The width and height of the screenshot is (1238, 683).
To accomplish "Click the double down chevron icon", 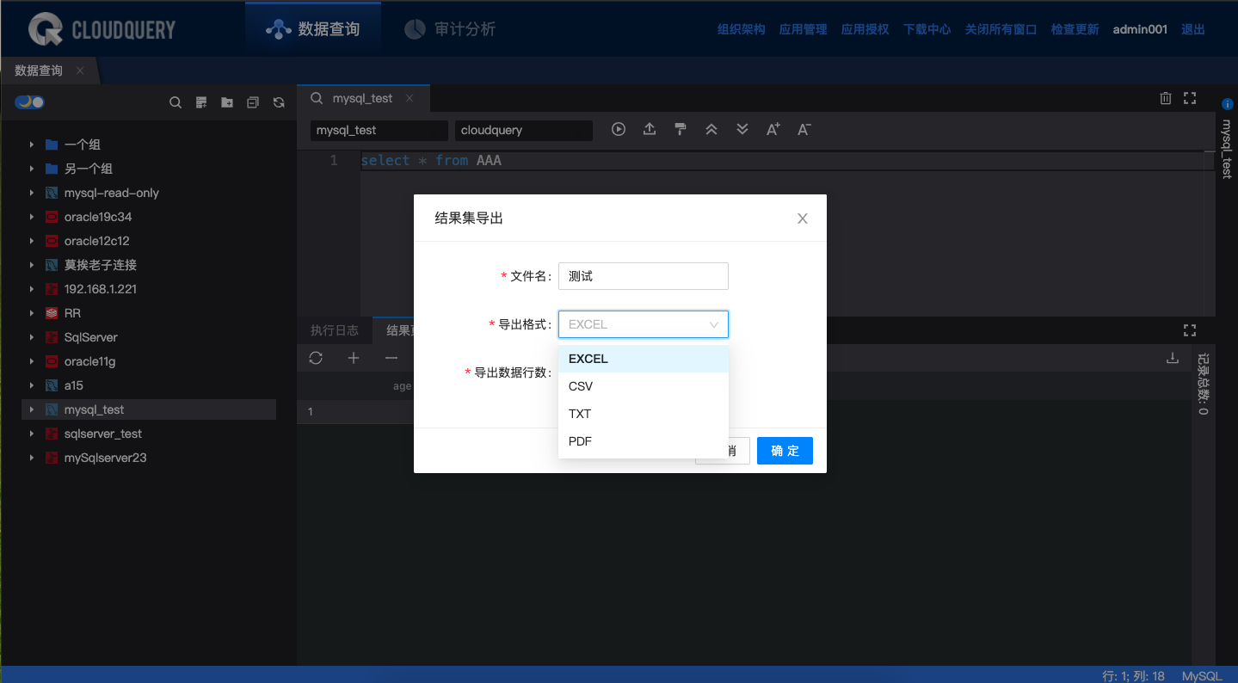I will 742,129.
